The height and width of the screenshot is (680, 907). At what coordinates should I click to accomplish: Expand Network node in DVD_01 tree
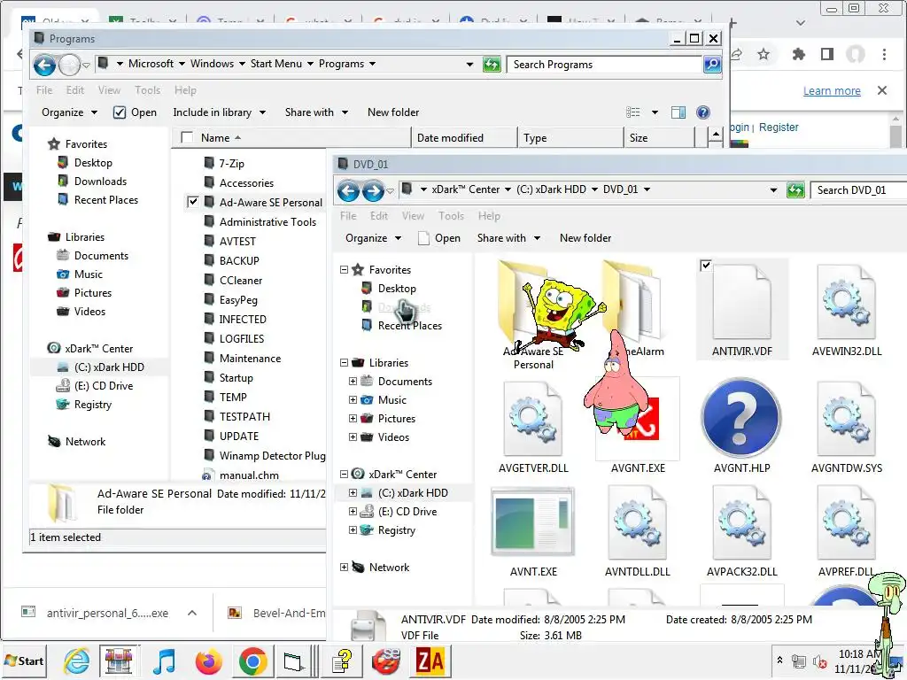tap(344, 568)
